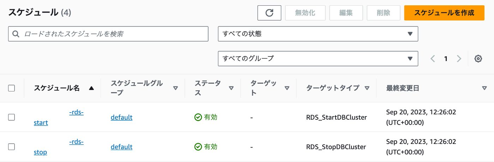Image resolution: width=494 pixels, height=162 pixels.
Task: Open default group link for rds-stop
Action: pos(121,147)
